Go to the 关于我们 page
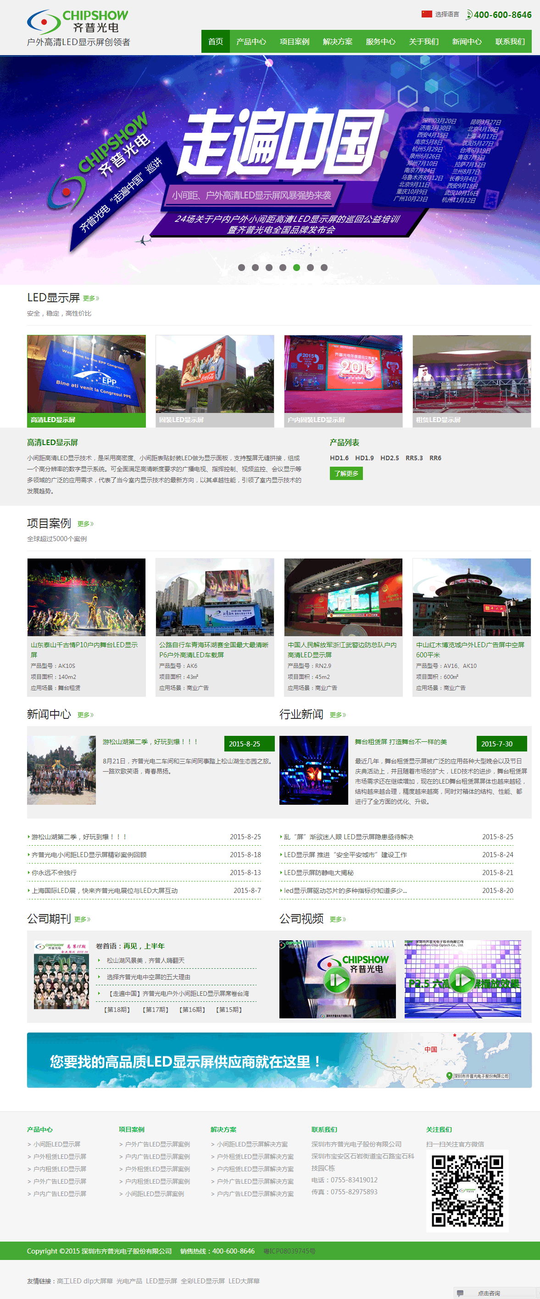The height and width of the screenshot is (1299, 540). pyautogui.click(x=423, y=41)
